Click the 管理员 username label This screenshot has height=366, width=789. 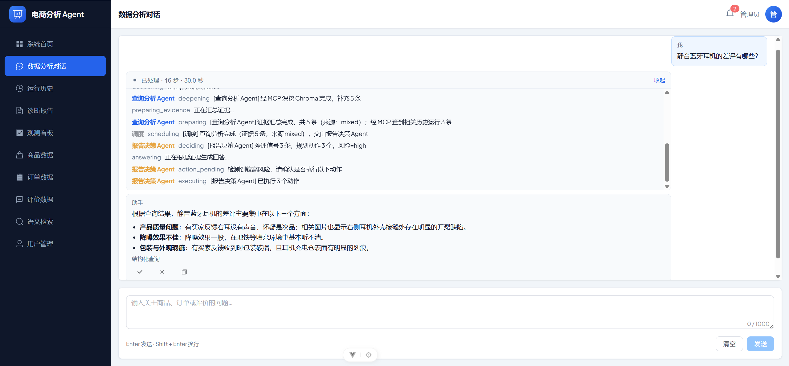click(750, 14)
